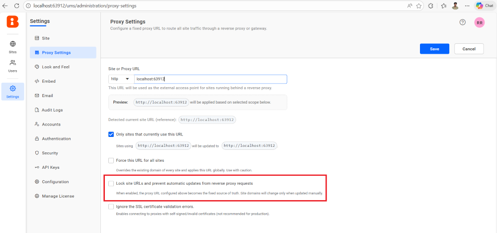
Task: Open Authentication settings
Action: coord(63,139)
